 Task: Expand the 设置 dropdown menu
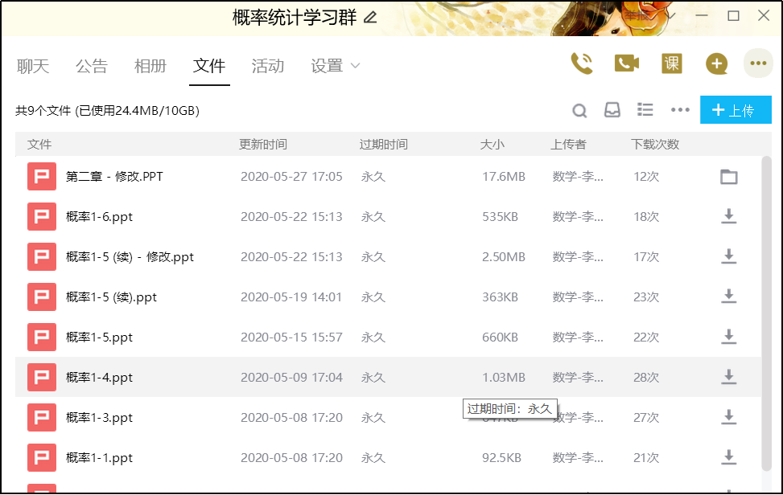(336, 66)
